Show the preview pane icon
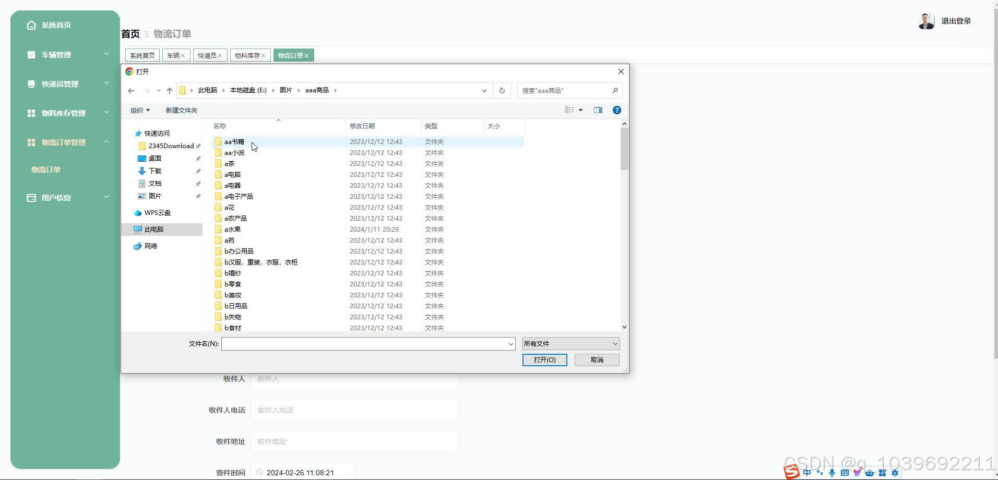 coord(598,110)
